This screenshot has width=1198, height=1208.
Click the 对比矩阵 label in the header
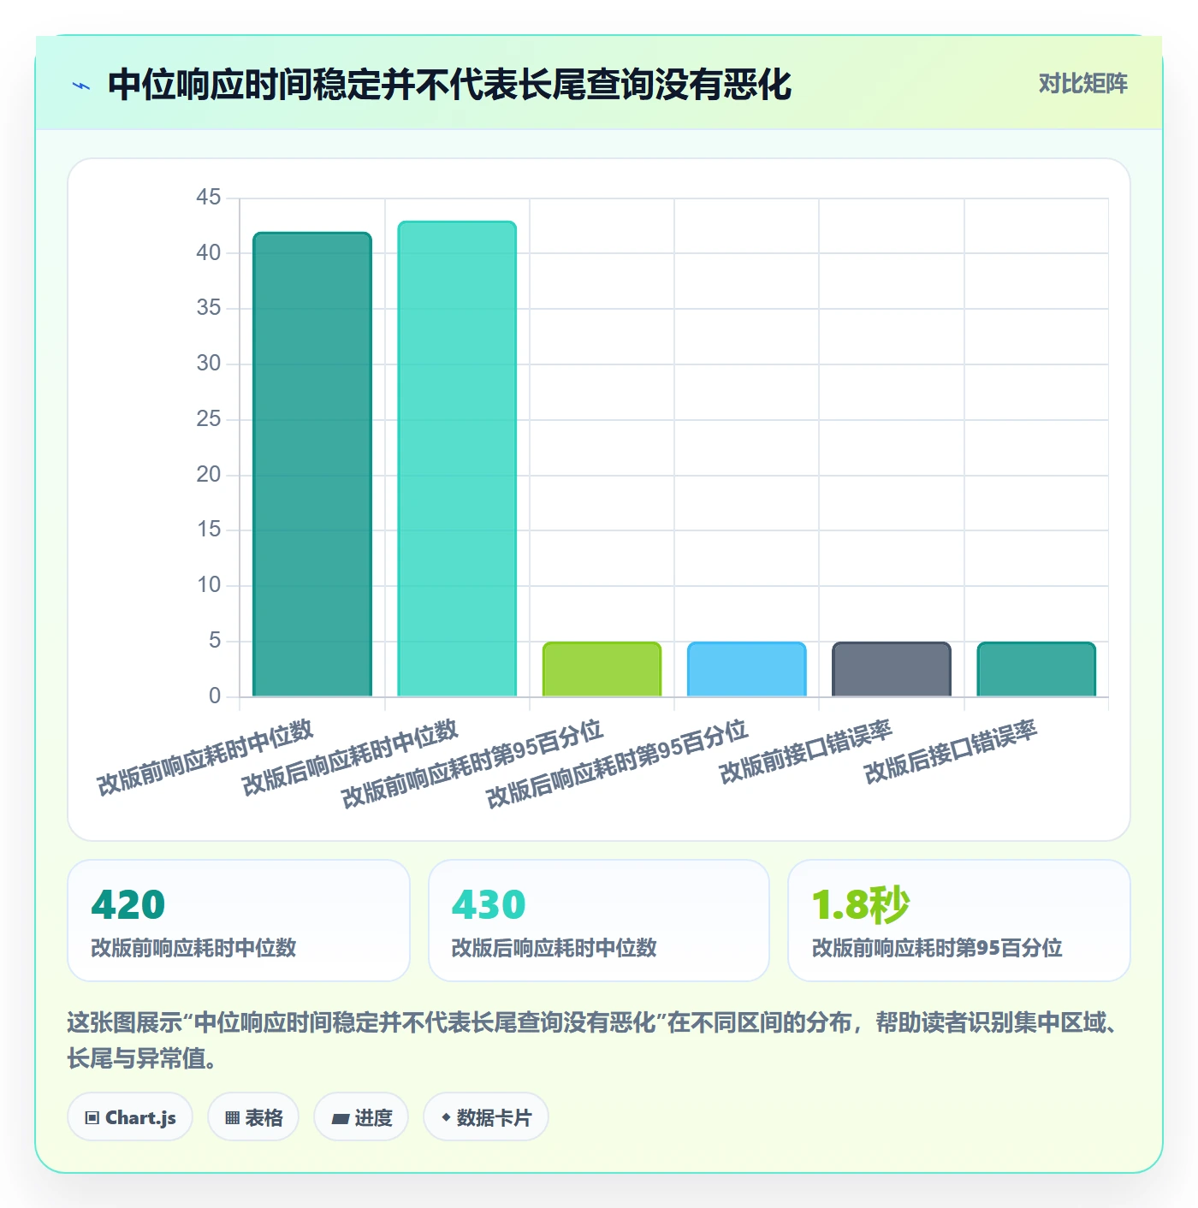[1082, 84]
